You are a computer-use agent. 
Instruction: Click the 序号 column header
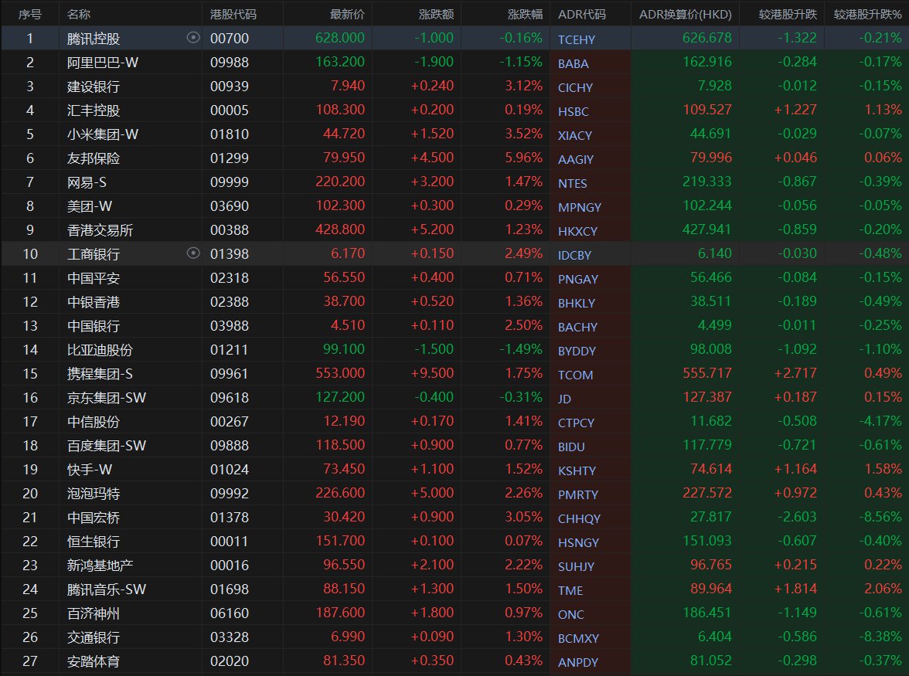(x=30, y=15)
